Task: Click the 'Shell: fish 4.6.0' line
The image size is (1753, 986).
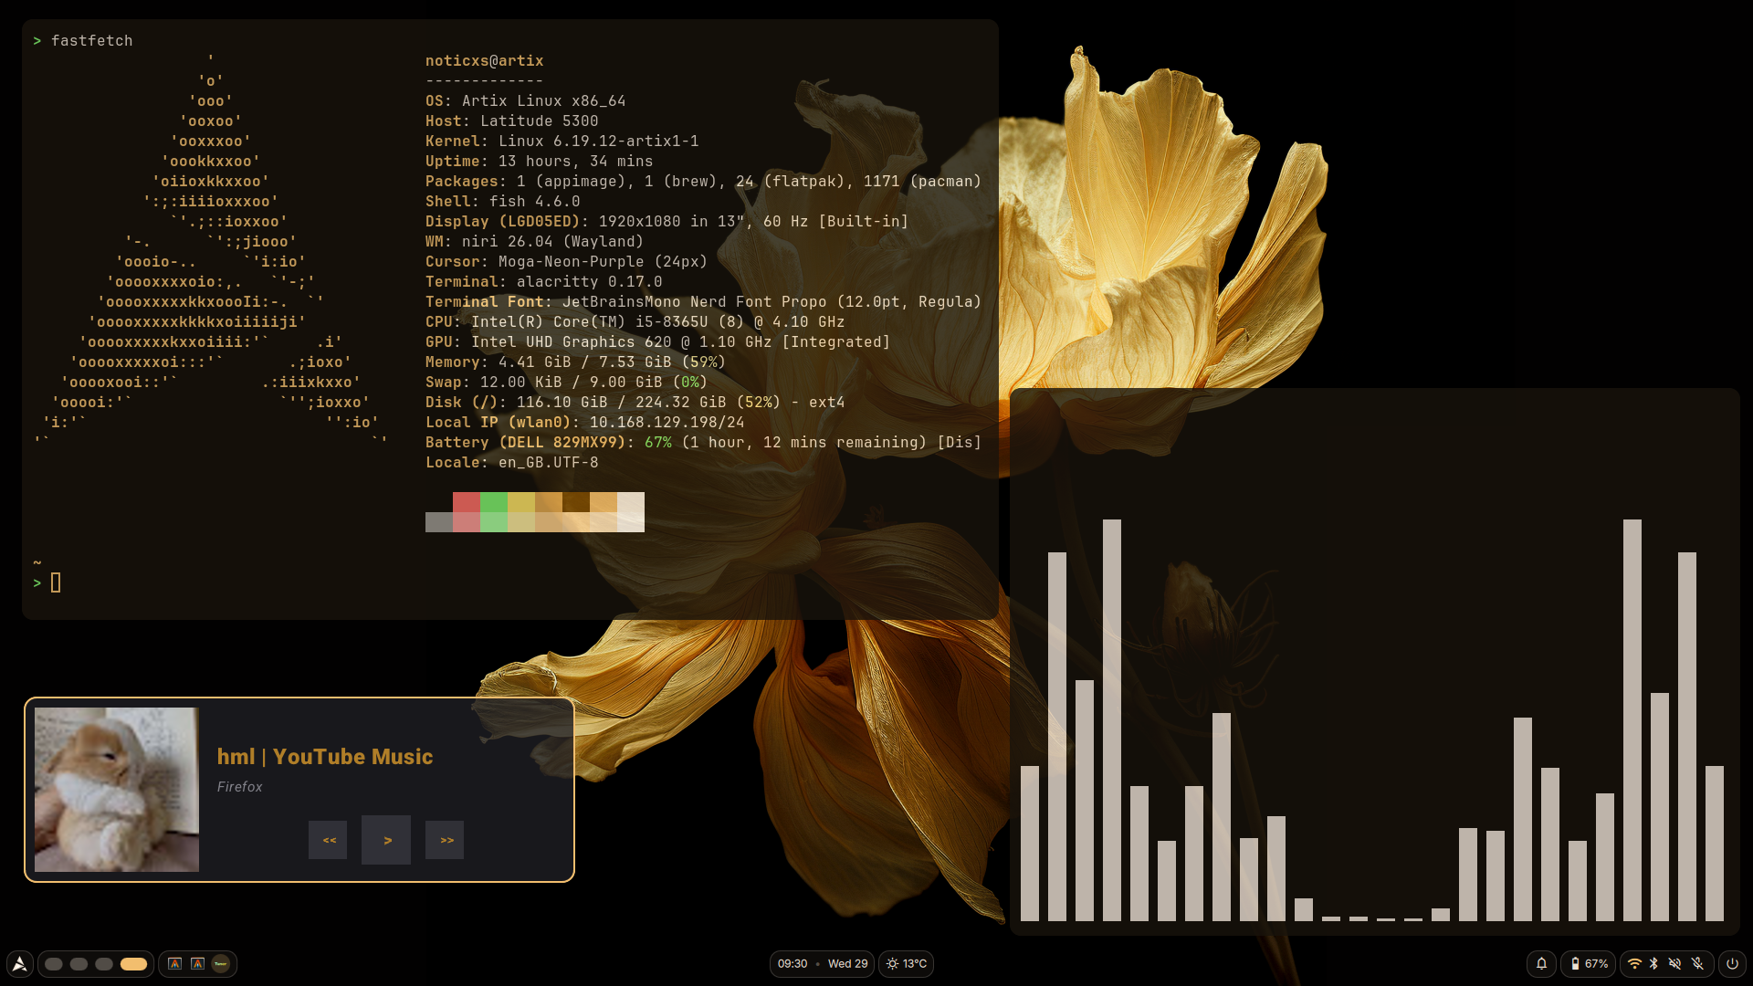Action: tap(502, 202)
